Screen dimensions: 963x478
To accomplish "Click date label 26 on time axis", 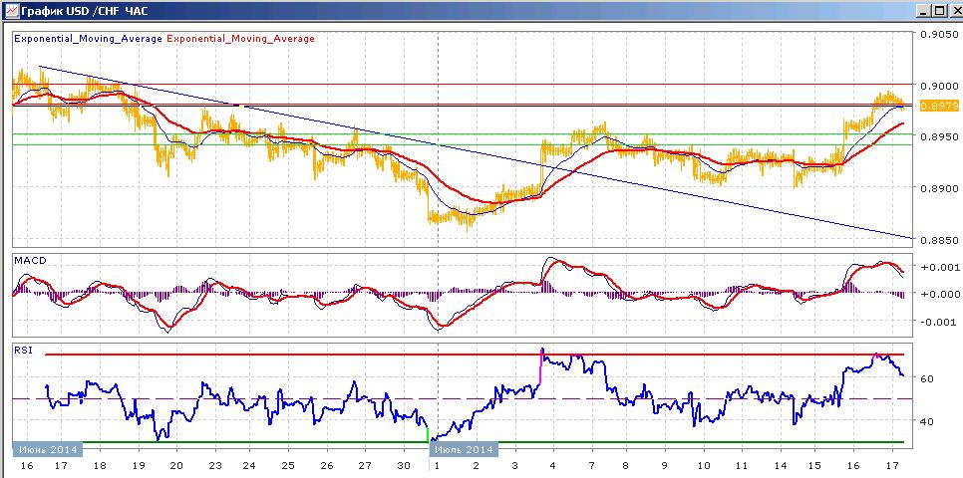I will 327,465.
